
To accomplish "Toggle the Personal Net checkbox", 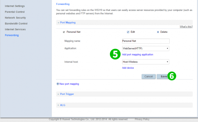I will 64,32.
